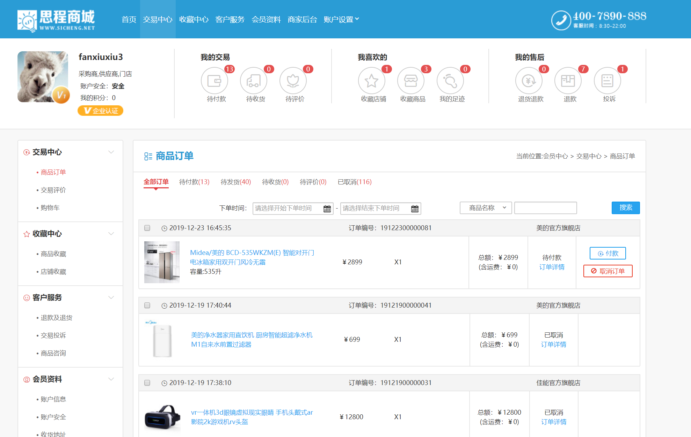The image size is (691, 437).
Task: Tick the checkbox for order 19122300000081
Action: pos(147,228)
